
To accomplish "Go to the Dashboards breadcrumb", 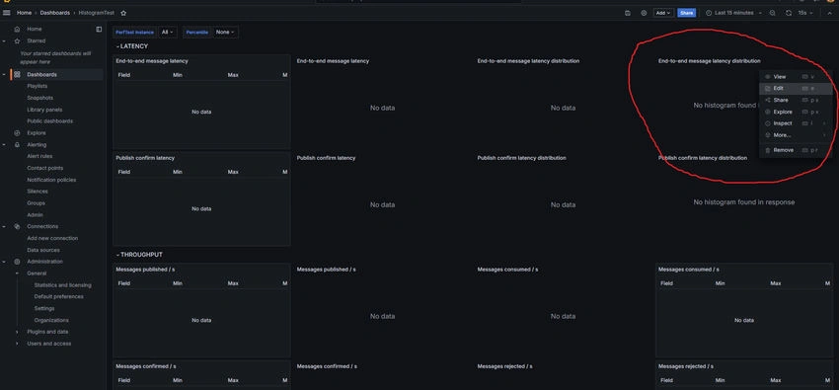I will pos(54,13).
